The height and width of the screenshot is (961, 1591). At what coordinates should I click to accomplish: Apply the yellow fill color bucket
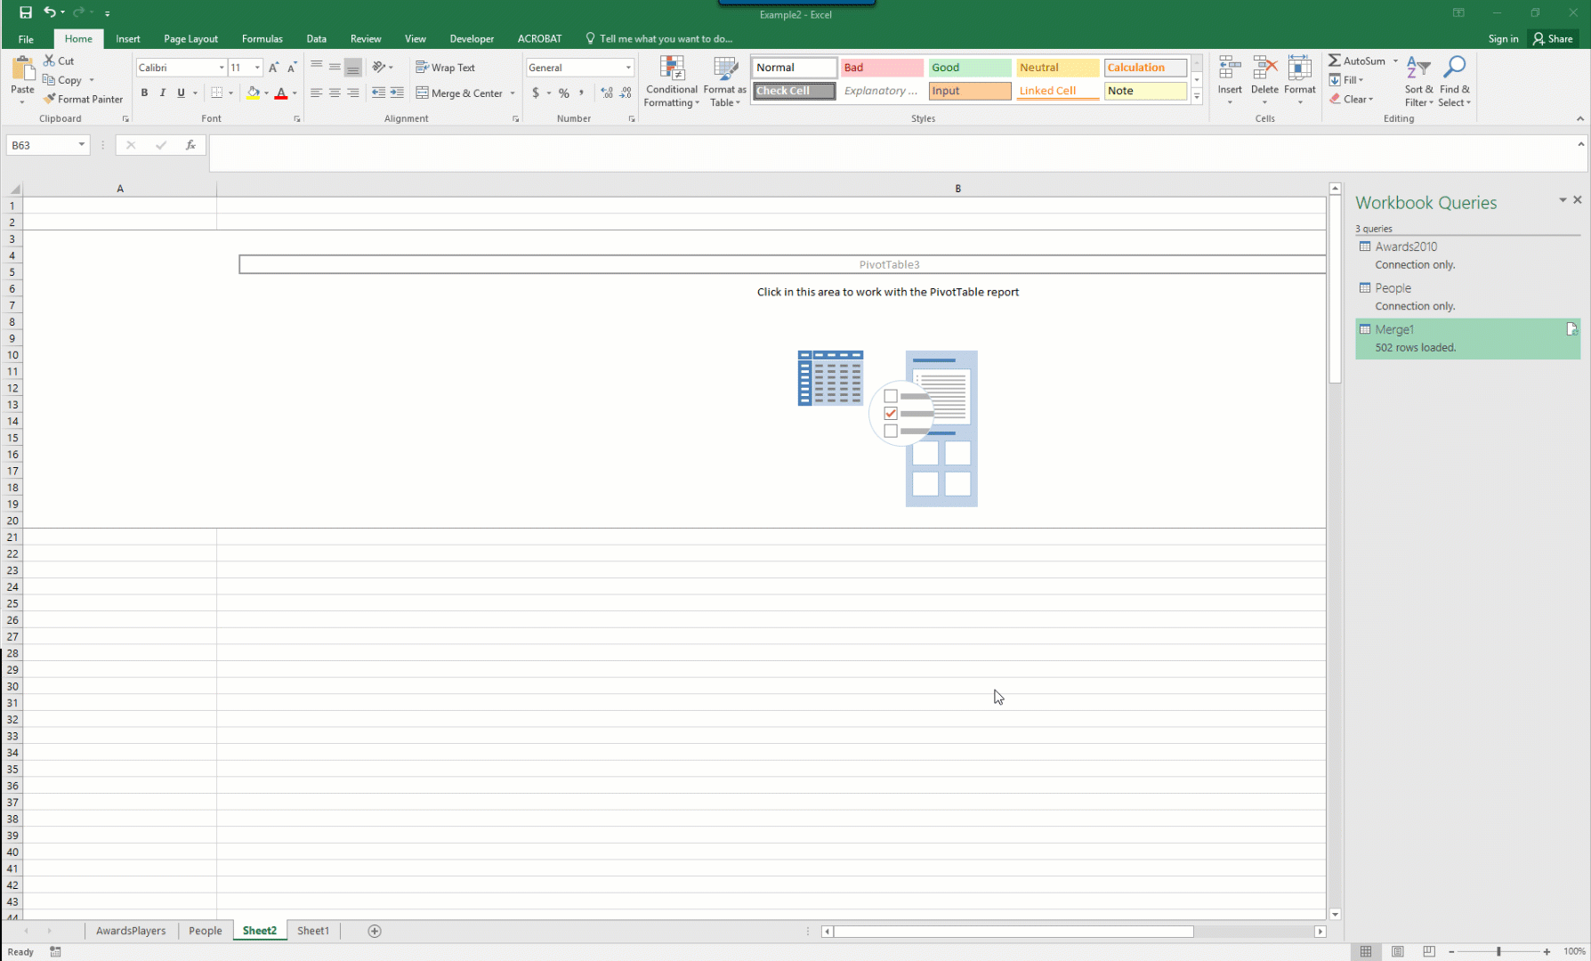(254, 93)
